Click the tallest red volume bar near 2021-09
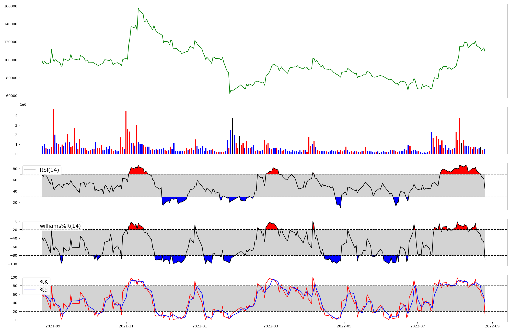Image resolution: width=511 pixels, height=332 pixels. click(x=53, y=132)
